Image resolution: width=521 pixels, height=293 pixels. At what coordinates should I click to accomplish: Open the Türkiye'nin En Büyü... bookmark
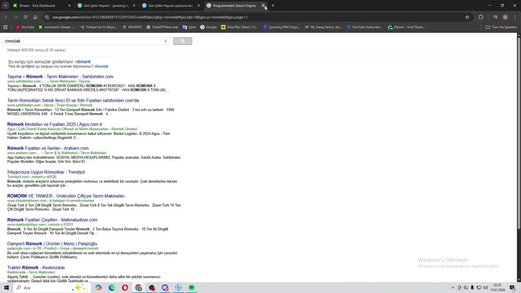(99, 27)
